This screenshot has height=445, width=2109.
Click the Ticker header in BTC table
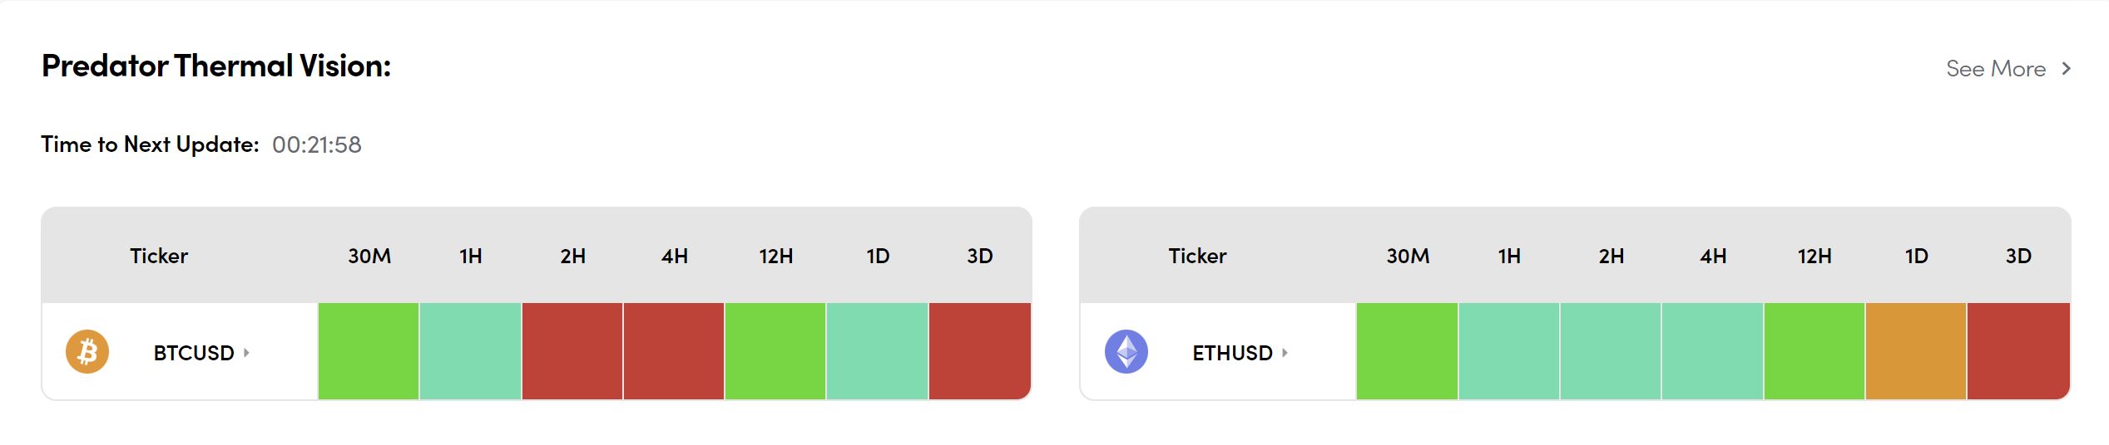(x=159, y=256)
